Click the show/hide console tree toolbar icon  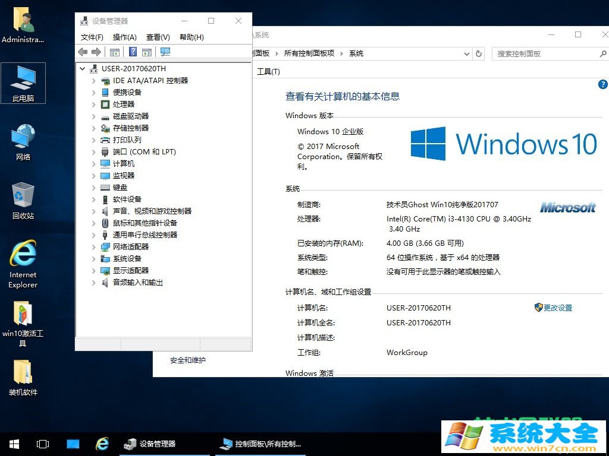pyautogui.click(x=115, y=52)
